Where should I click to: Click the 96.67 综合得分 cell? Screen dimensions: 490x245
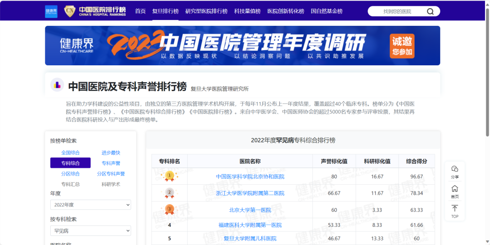point(416,176)
